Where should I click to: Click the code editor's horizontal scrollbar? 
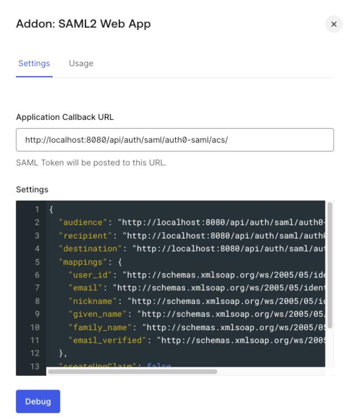click(x=132, y=371)
